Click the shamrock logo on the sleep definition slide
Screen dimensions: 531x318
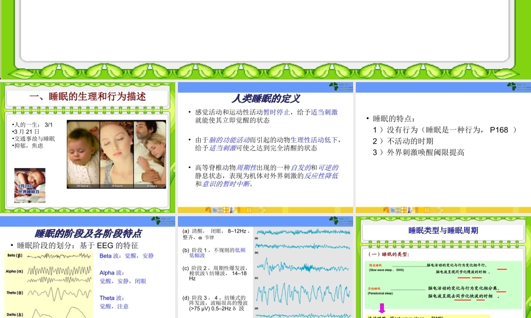[x=332, y=86]
